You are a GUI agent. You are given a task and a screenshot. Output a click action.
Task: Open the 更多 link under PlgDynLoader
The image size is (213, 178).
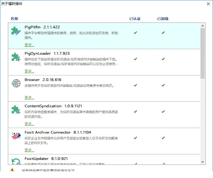point(29,71)
